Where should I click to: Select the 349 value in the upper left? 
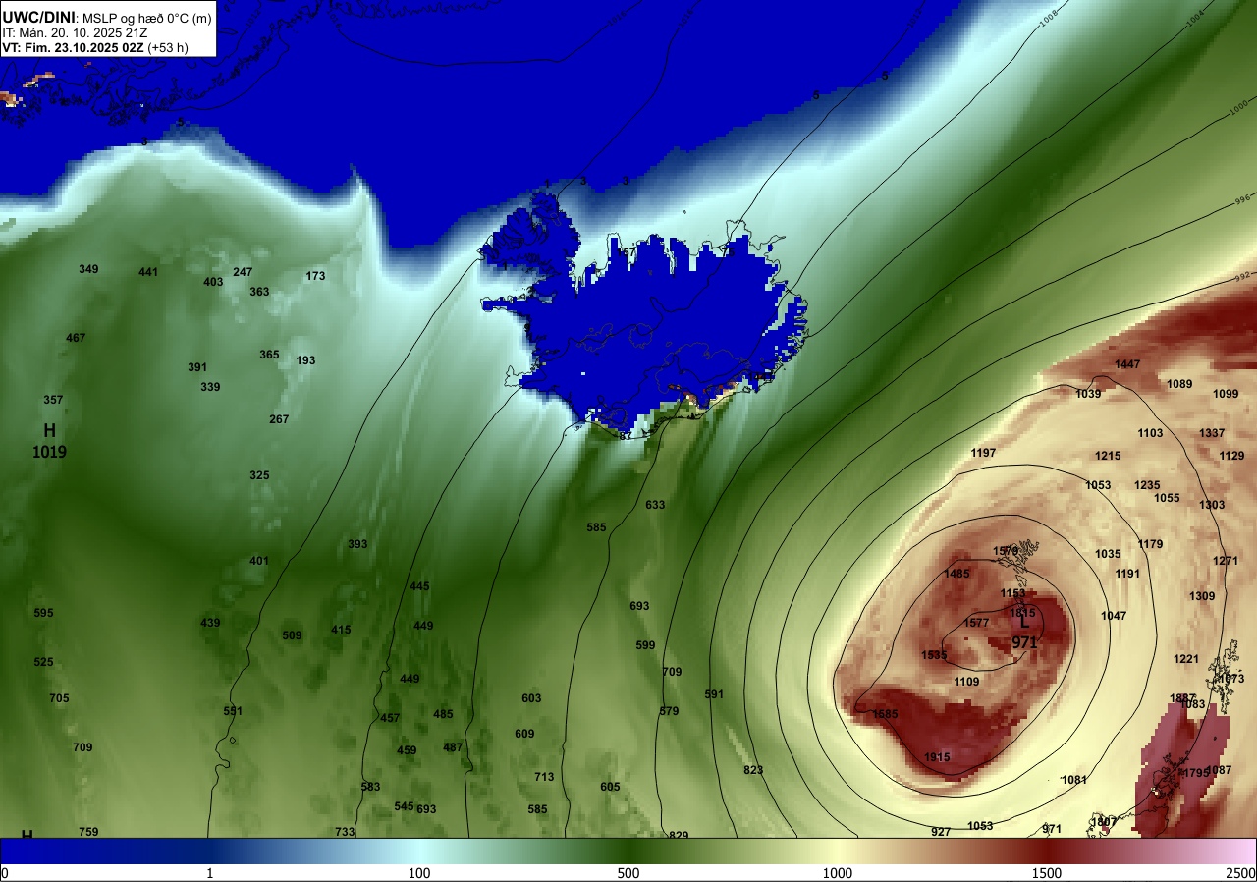(88, 269)
